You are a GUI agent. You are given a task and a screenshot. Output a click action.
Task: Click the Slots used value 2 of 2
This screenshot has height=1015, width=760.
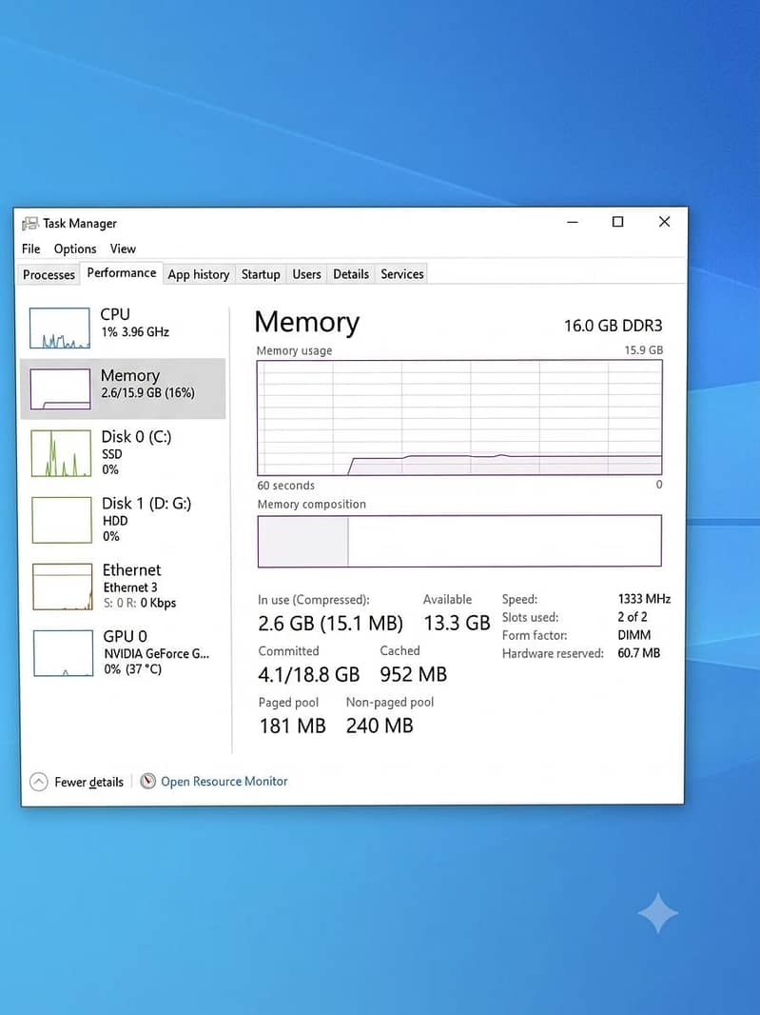pyautogui.click(x=633, y=617)
